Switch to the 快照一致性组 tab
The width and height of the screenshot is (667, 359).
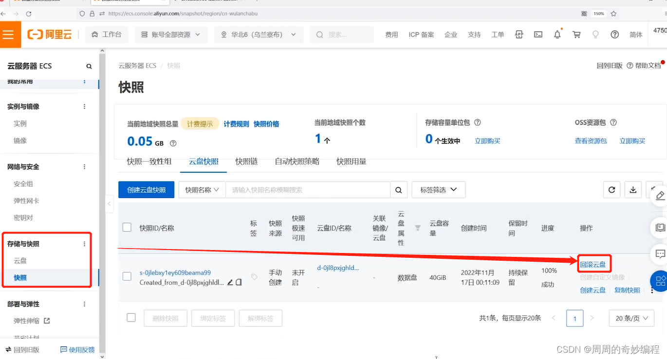click(x=149, y=162)
